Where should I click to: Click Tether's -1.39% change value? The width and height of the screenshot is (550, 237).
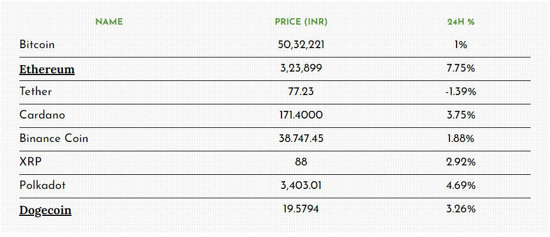pos(461,92)
